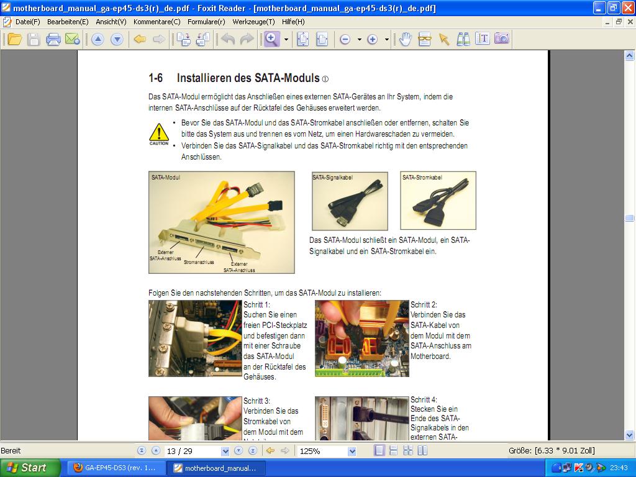The image size is (636, 477).
Task: Switch to Single Page layout
Action: point(379,451)
